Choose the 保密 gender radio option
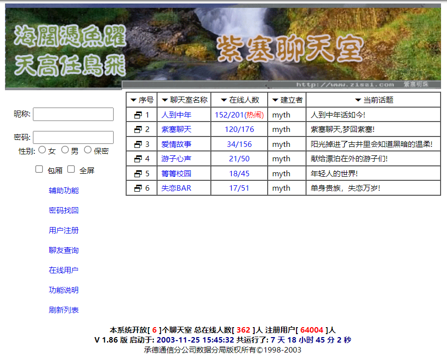This screenshot has height=359, width=447. [x=88, y=150]
